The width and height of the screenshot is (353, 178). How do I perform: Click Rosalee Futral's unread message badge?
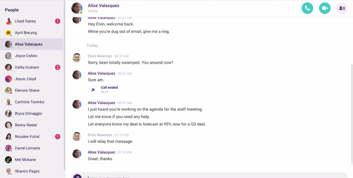pos(57,137)
